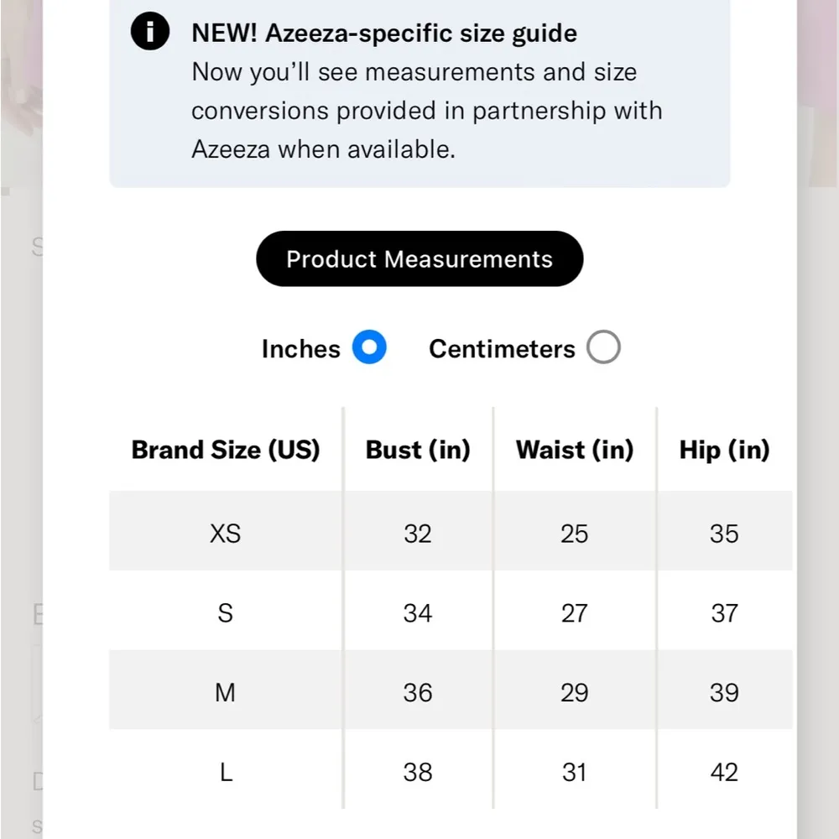Image resolution: width=839 pixels, height=839 pixels.
Task: Click the NEW! Azeeza-specific size guide heading
Action: click(x=384, y=34)
